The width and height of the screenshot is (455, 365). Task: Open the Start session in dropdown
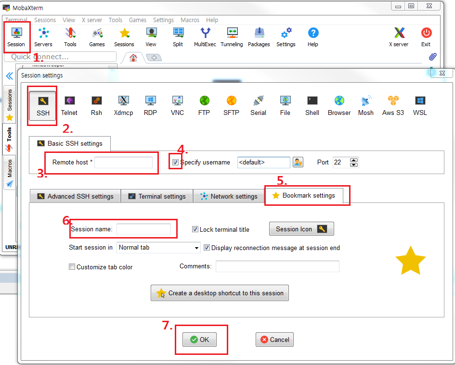158,248
